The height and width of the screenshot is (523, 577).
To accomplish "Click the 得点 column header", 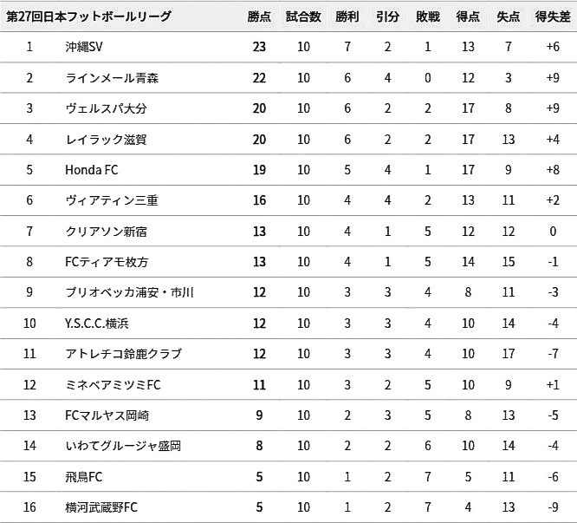I will tap(468, 16).
